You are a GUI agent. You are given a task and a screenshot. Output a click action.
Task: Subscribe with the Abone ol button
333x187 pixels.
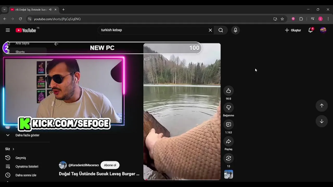pos(110,165)
